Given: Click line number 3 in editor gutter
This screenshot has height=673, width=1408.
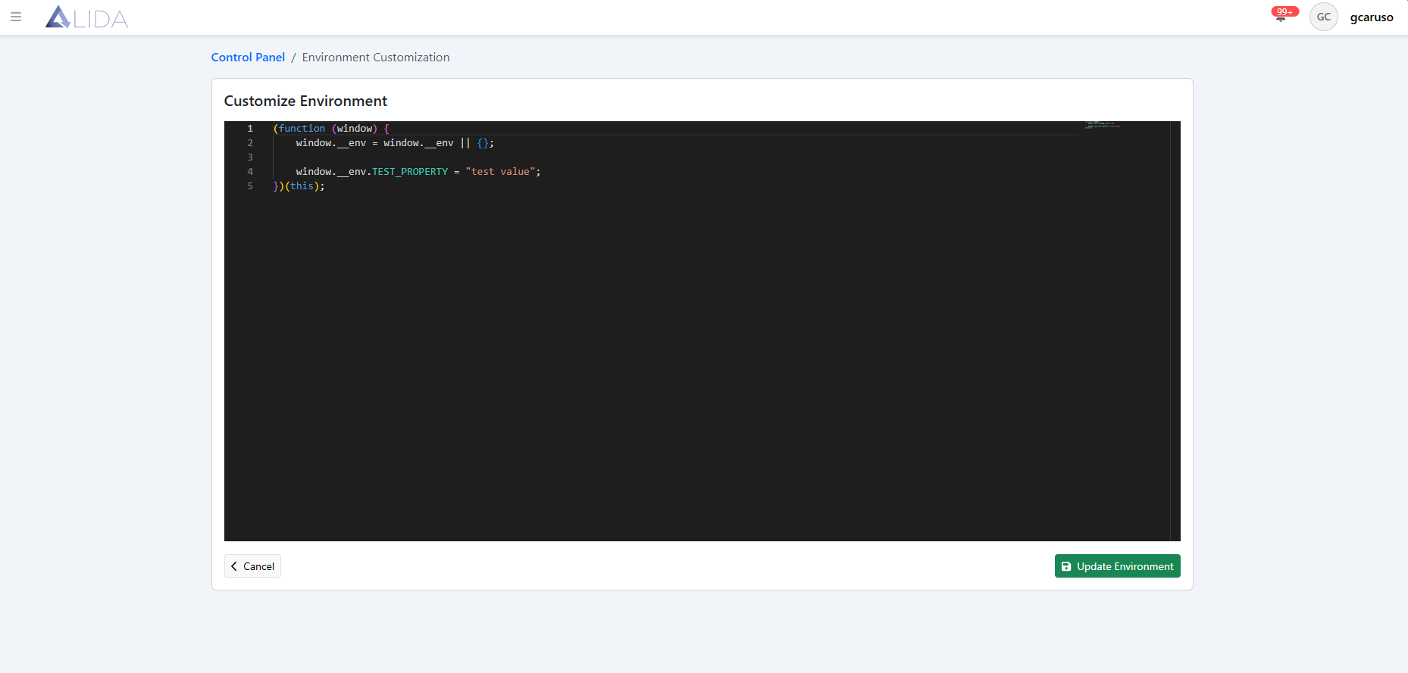Looking at the screenshot, I should click(x=250, y=157).
